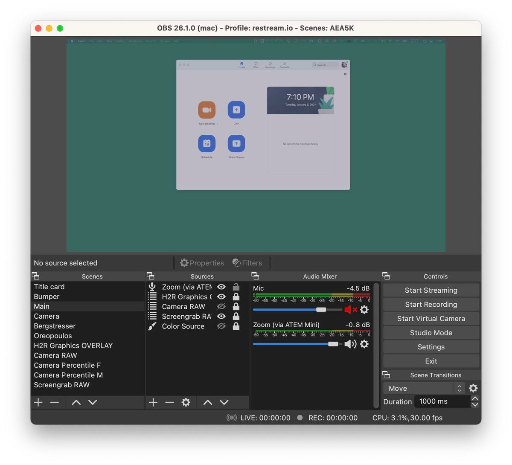
Task: Add a new scene with plus icon
Action: coord(38,402)
